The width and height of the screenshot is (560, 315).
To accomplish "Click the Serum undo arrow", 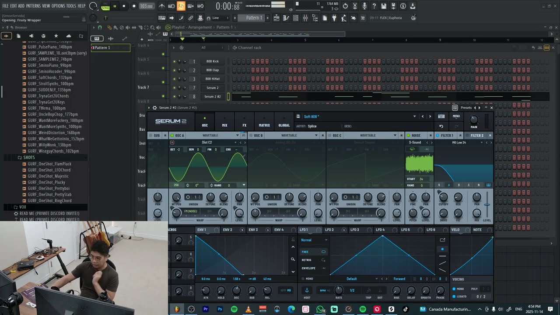I will tap(441, 126).
